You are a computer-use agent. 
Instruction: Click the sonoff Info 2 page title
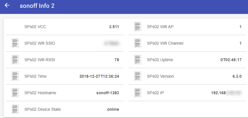tap(37, 6)
